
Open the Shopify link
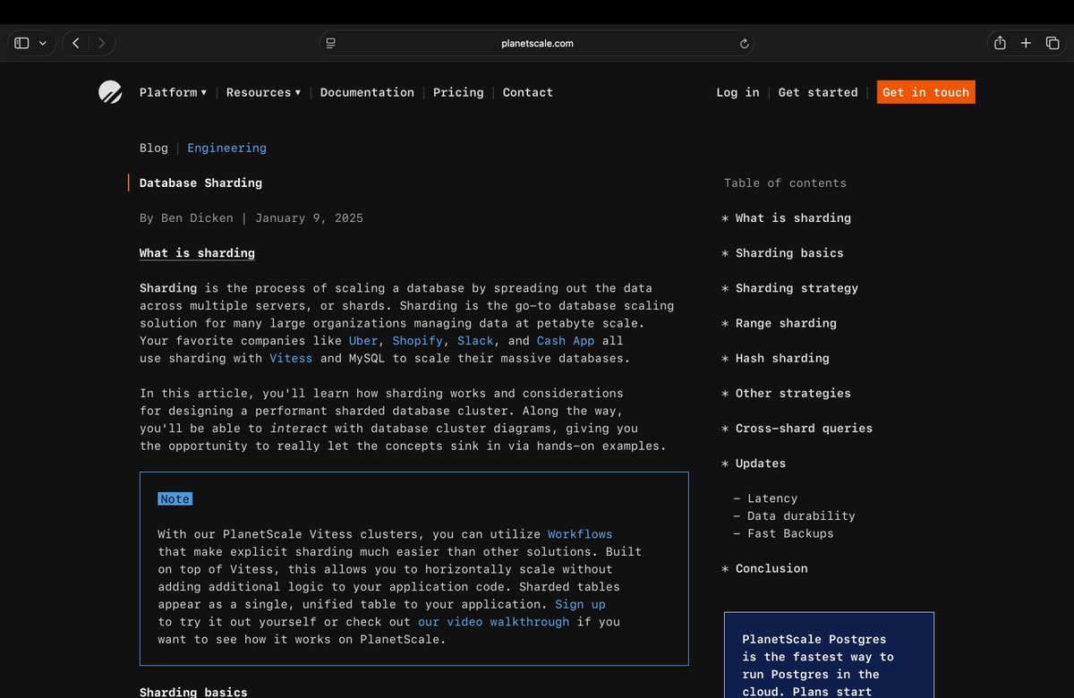[x=418, y=341]
